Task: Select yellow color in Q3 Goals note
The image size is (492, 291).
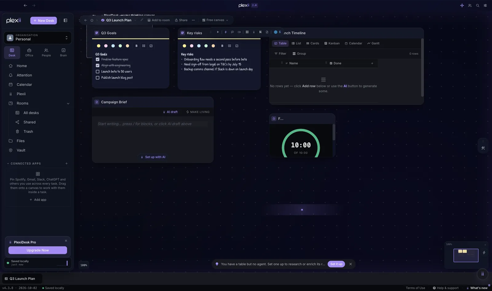Action: pos(98,46)
